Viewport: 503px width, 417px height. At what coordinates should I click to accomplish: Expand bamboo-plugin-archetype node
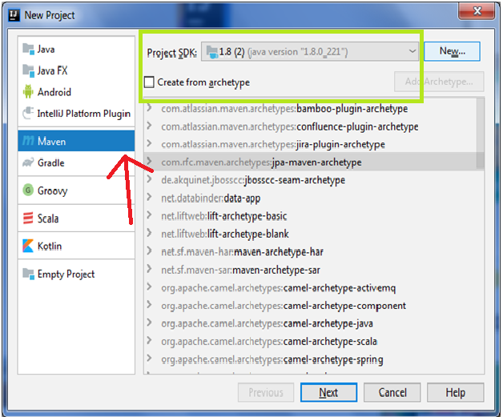[149, 108]
